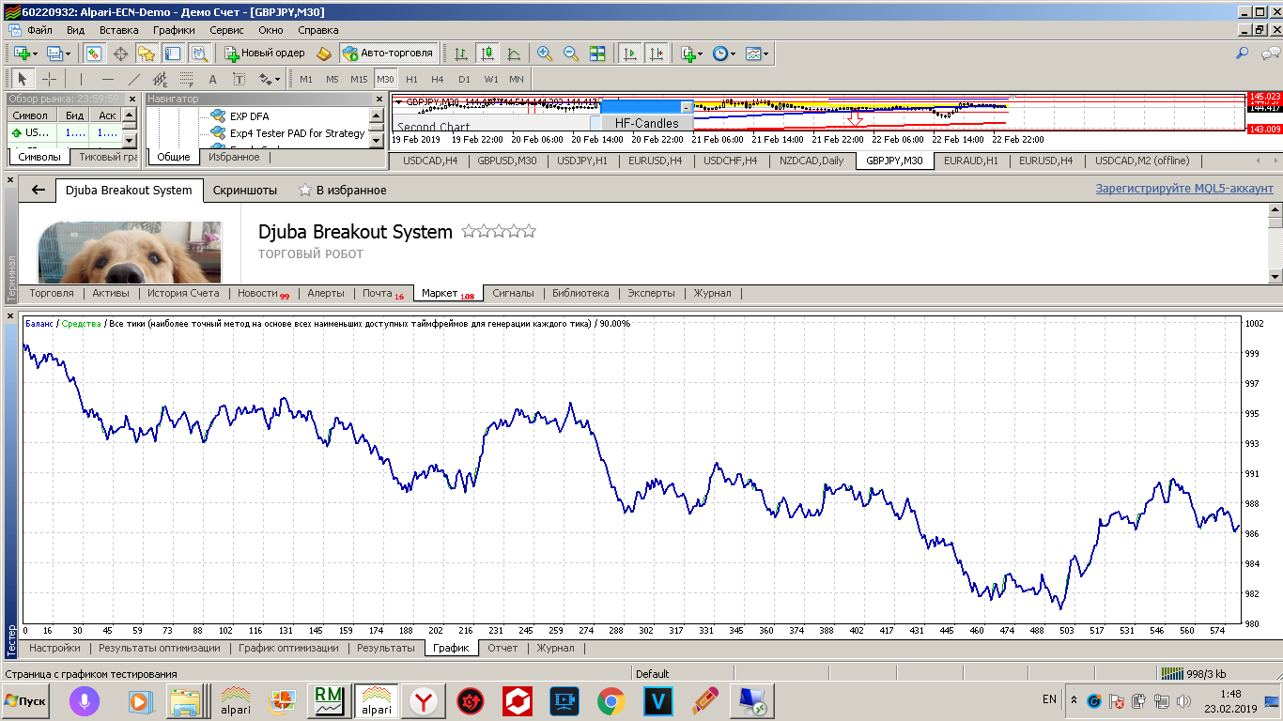This screenshot has height=721, width=1283.
Task: Switch timeframe to H1
Action: pyautogui.click(x=411, y=79)
